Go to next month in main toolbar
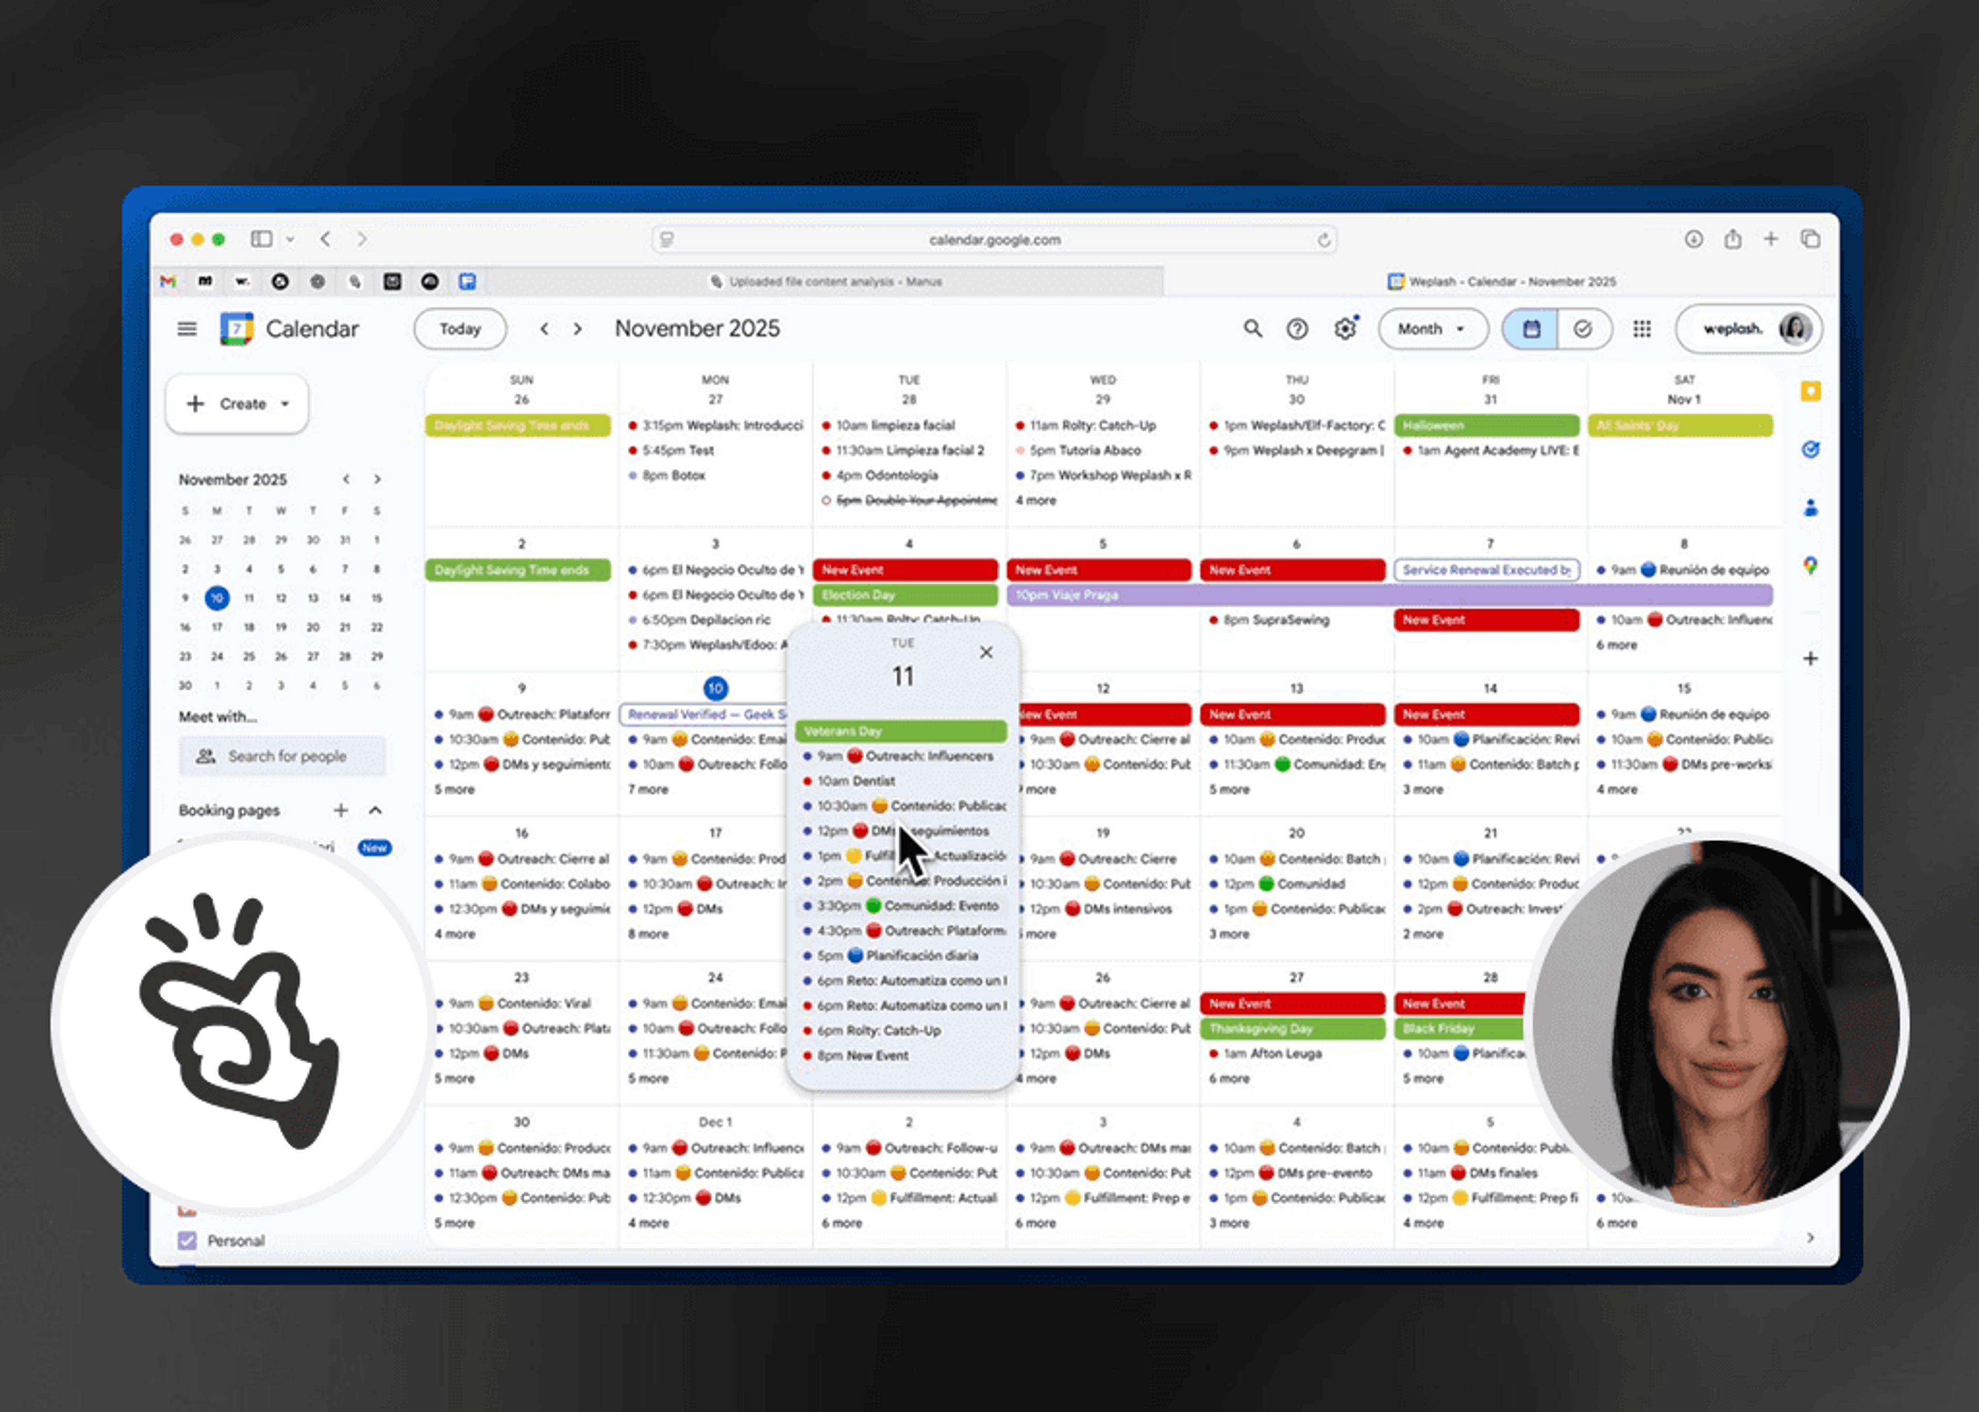The image size is (1979, 1412). pos(578,329)
